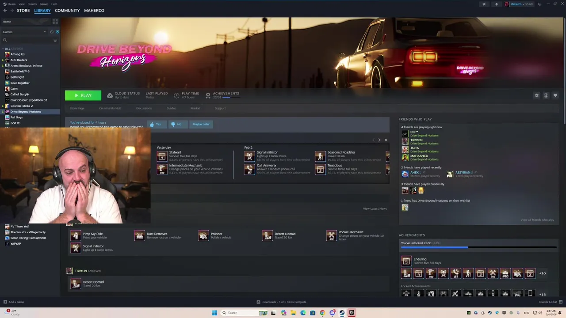Click the Enduring achievement icon

(x=406, y=261)
